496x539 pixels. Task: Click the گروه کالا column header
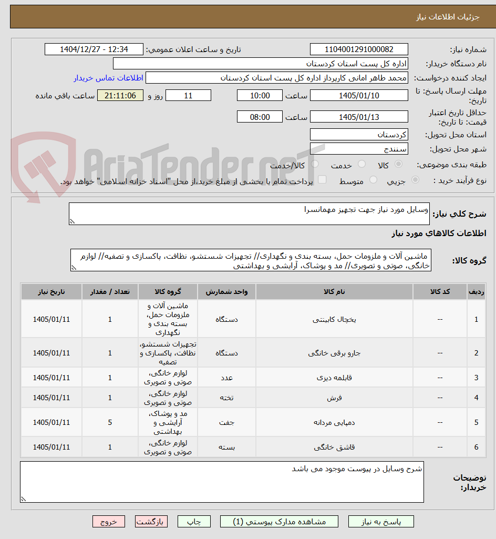click(168, 291)
